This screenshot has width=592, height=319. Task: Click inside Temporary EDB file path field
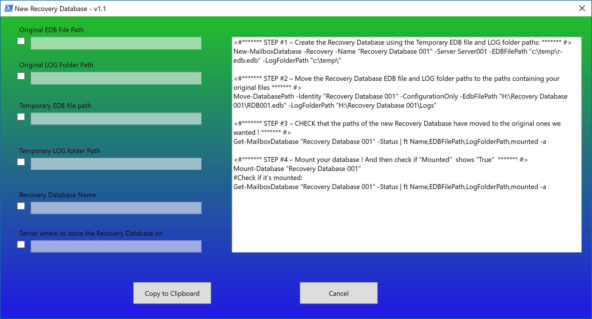tap(116, 119)
